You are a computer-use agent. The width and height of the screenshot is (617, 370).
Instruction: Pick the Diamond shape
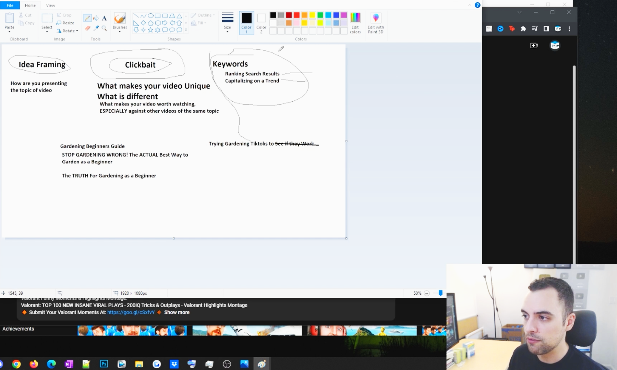(x=143, y=23)
